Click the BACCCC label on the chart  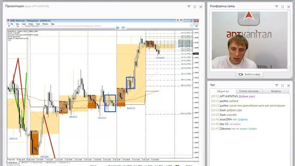point(131,108)
